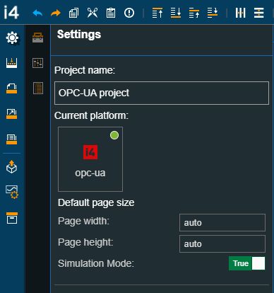Select the document list icon in the inner sidebar
The image size is (274, 293).
(x=38, y=88)
